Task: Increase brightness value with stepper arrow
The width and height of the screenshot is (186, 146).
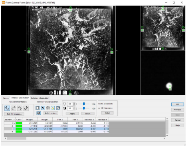Action: 74,103
